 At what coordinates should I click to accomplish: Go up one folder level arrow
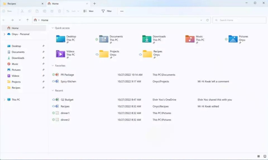click(27, 20)
